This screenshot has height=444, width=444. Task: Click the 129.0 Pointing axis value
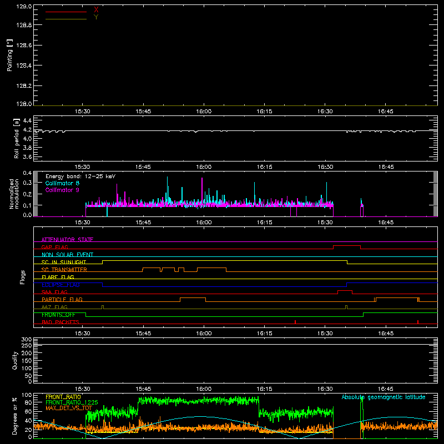click(x=24, y=7)
